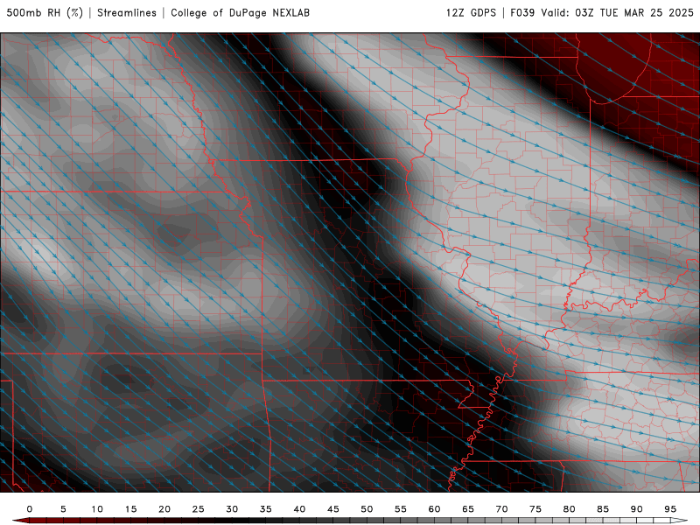Click the '12Z GDPS' model run label
The width and height of the screenshot is (700, 525).
pyautogui.click(x=471, y=12)
